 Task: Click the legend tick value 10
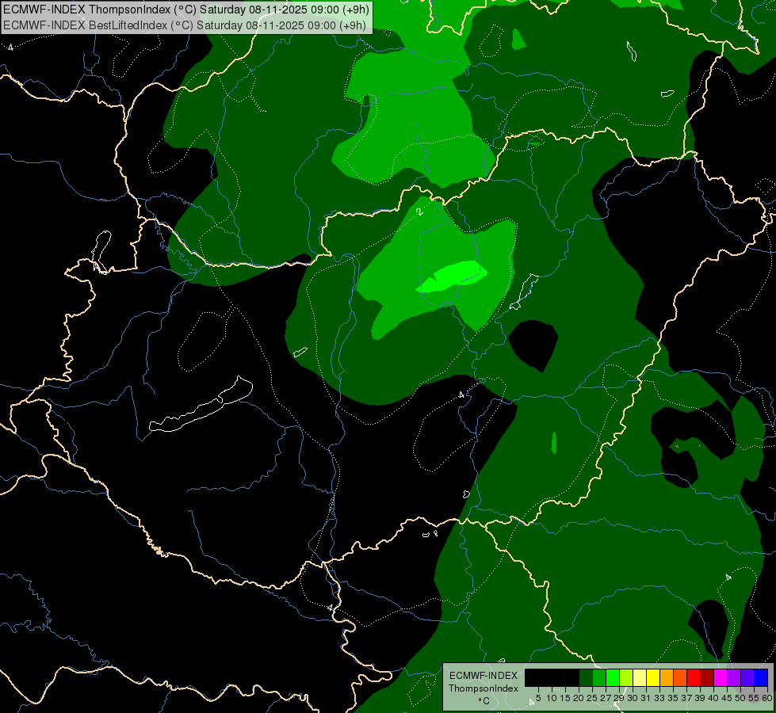coord(552,698)
